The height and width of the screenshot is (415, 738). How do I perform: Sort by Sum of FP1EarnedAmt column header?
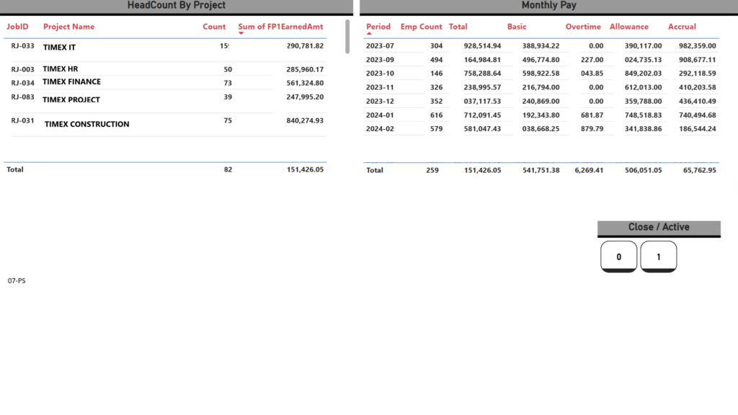[280, 27]
